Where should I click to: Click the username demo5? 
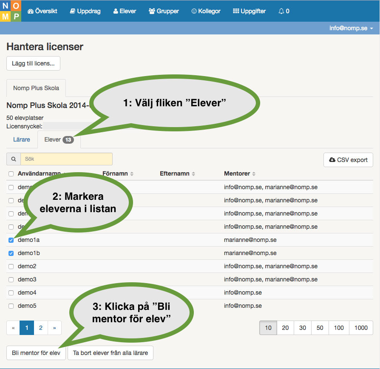coord(27,306)
